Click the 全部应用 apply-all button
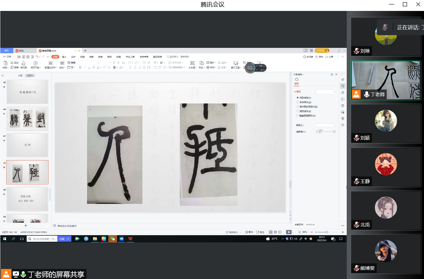Image resolution: width=424 pixels, height=279 pixels. (x=299, y=225)
